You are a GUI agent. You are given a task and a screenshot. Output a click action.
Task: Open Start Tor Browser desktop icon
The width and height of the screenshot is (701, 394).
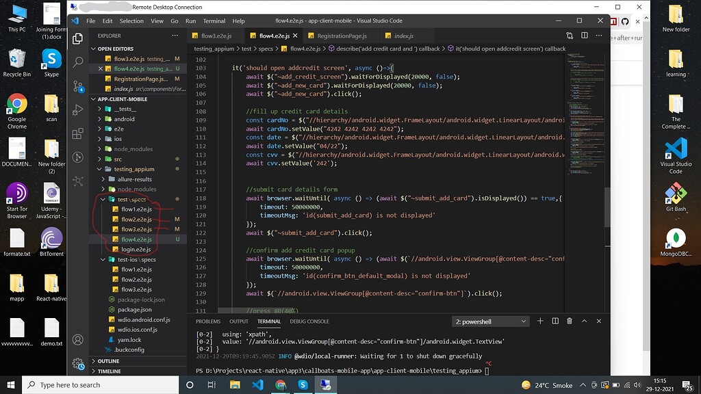tap(17, 200)
